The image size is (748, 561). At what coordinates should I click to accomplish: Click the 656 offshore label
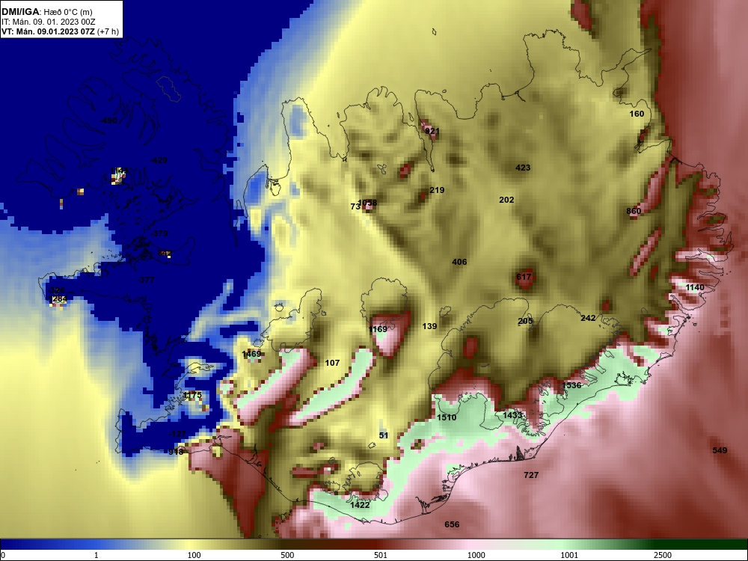click(x=452, y=524)
